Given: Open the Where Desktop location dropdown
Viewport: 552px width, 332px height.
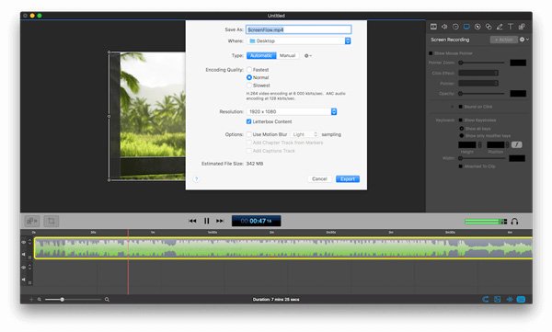Looking at the screenshot, I should click(x=299, y=40).
